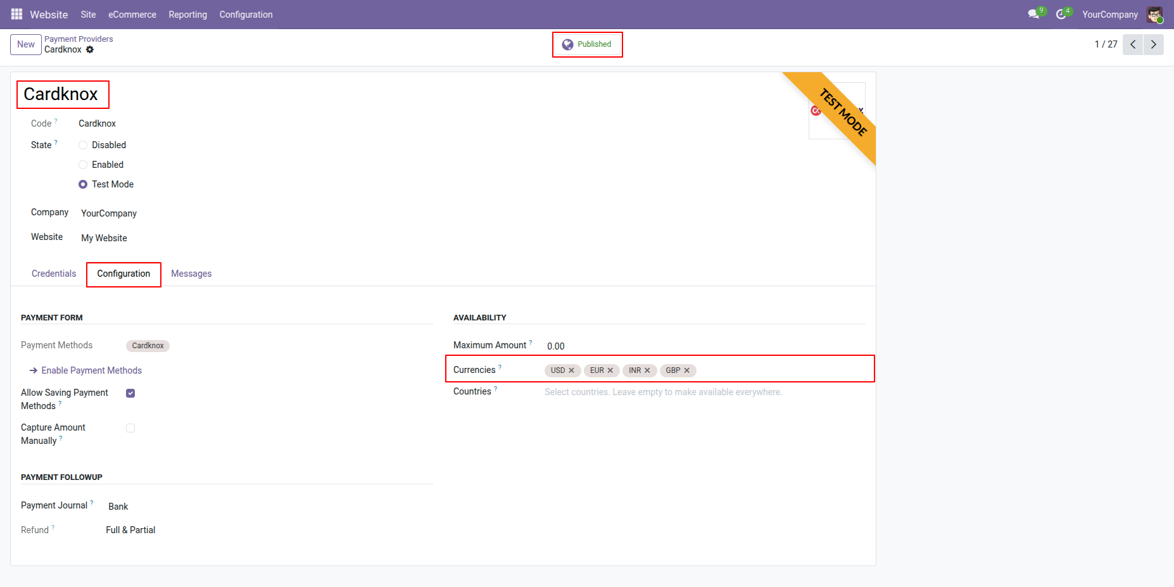Select the Disabled state option
Viewport: 1174px width, 587px height.
click(83, 145)
